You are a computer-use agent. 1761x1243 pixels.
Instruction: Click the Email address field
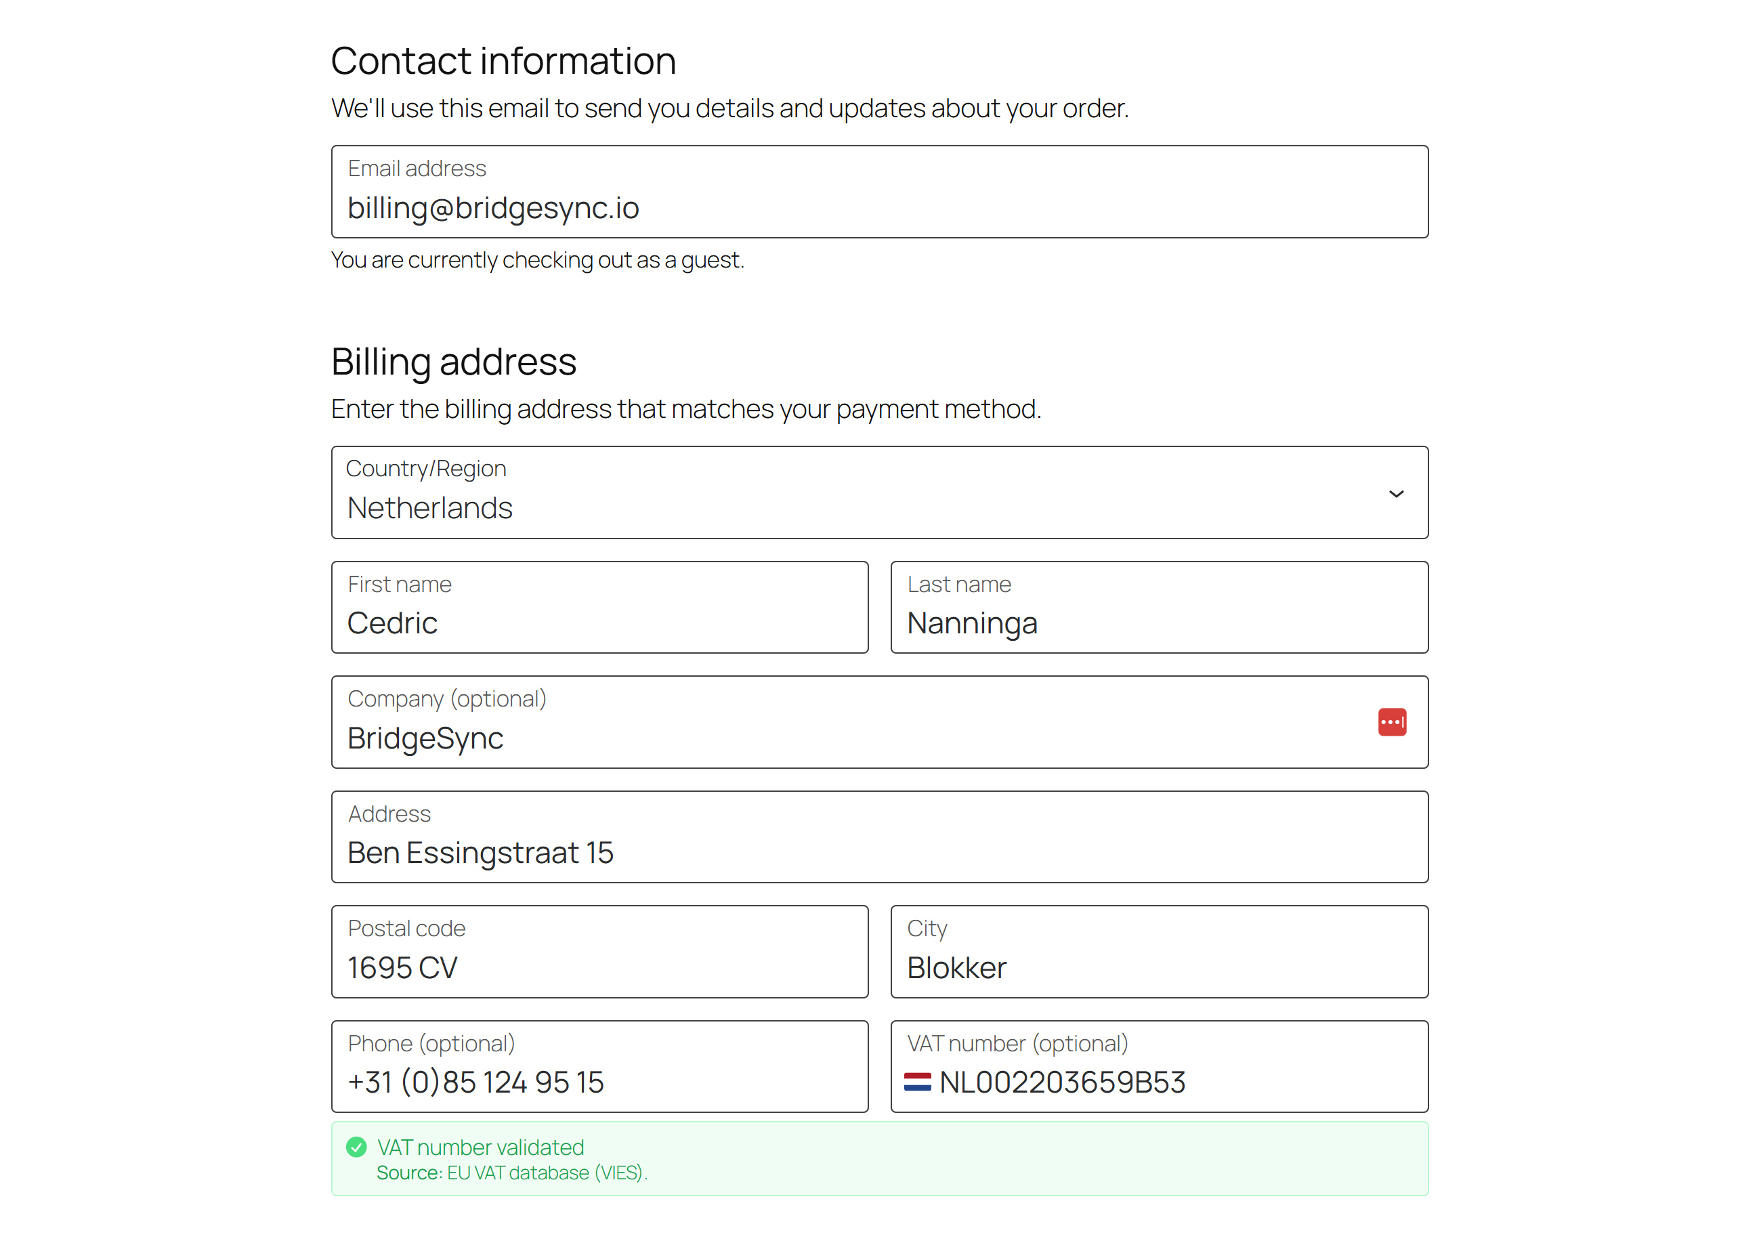(x=879, y=192)
